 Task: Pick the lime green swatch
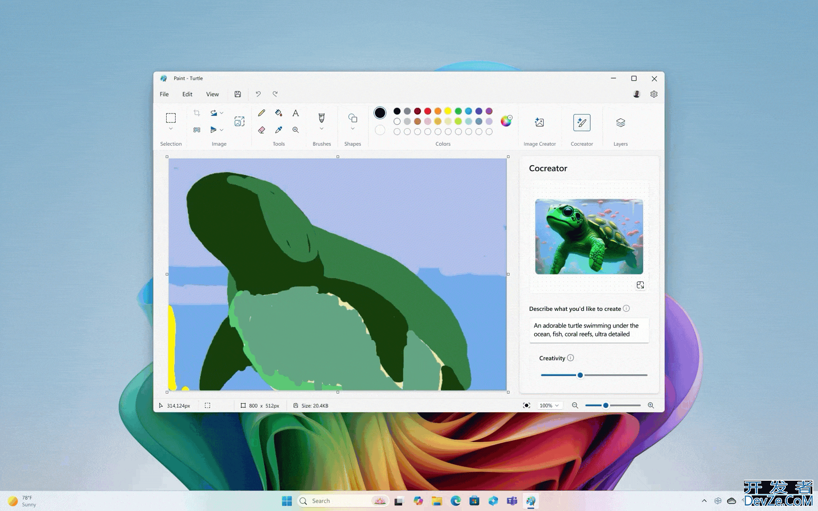coord(458,121)
